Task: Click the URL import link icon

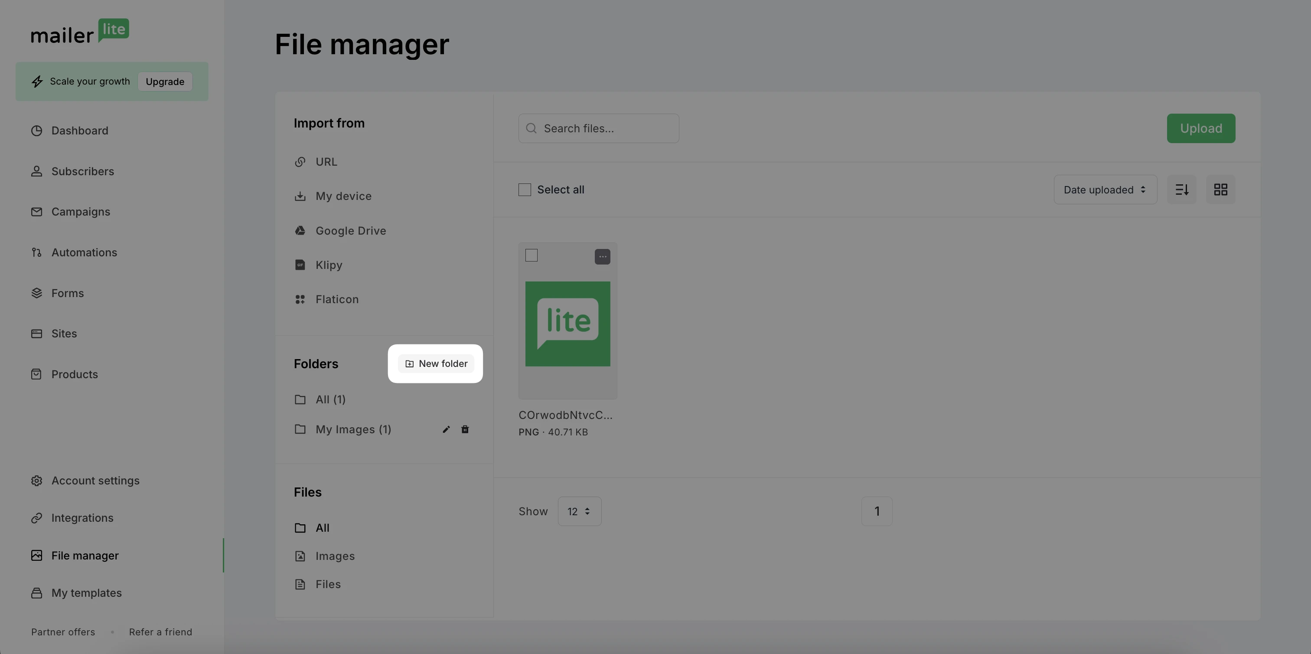Action: point(300,162)
